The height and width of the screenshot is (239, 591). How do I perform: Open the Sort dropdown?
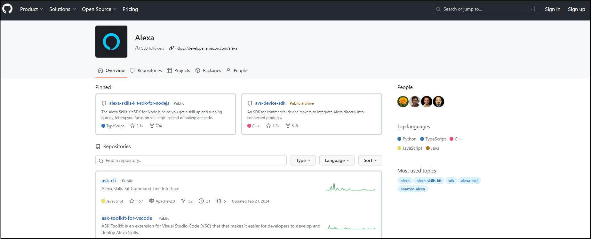point(370,160)
